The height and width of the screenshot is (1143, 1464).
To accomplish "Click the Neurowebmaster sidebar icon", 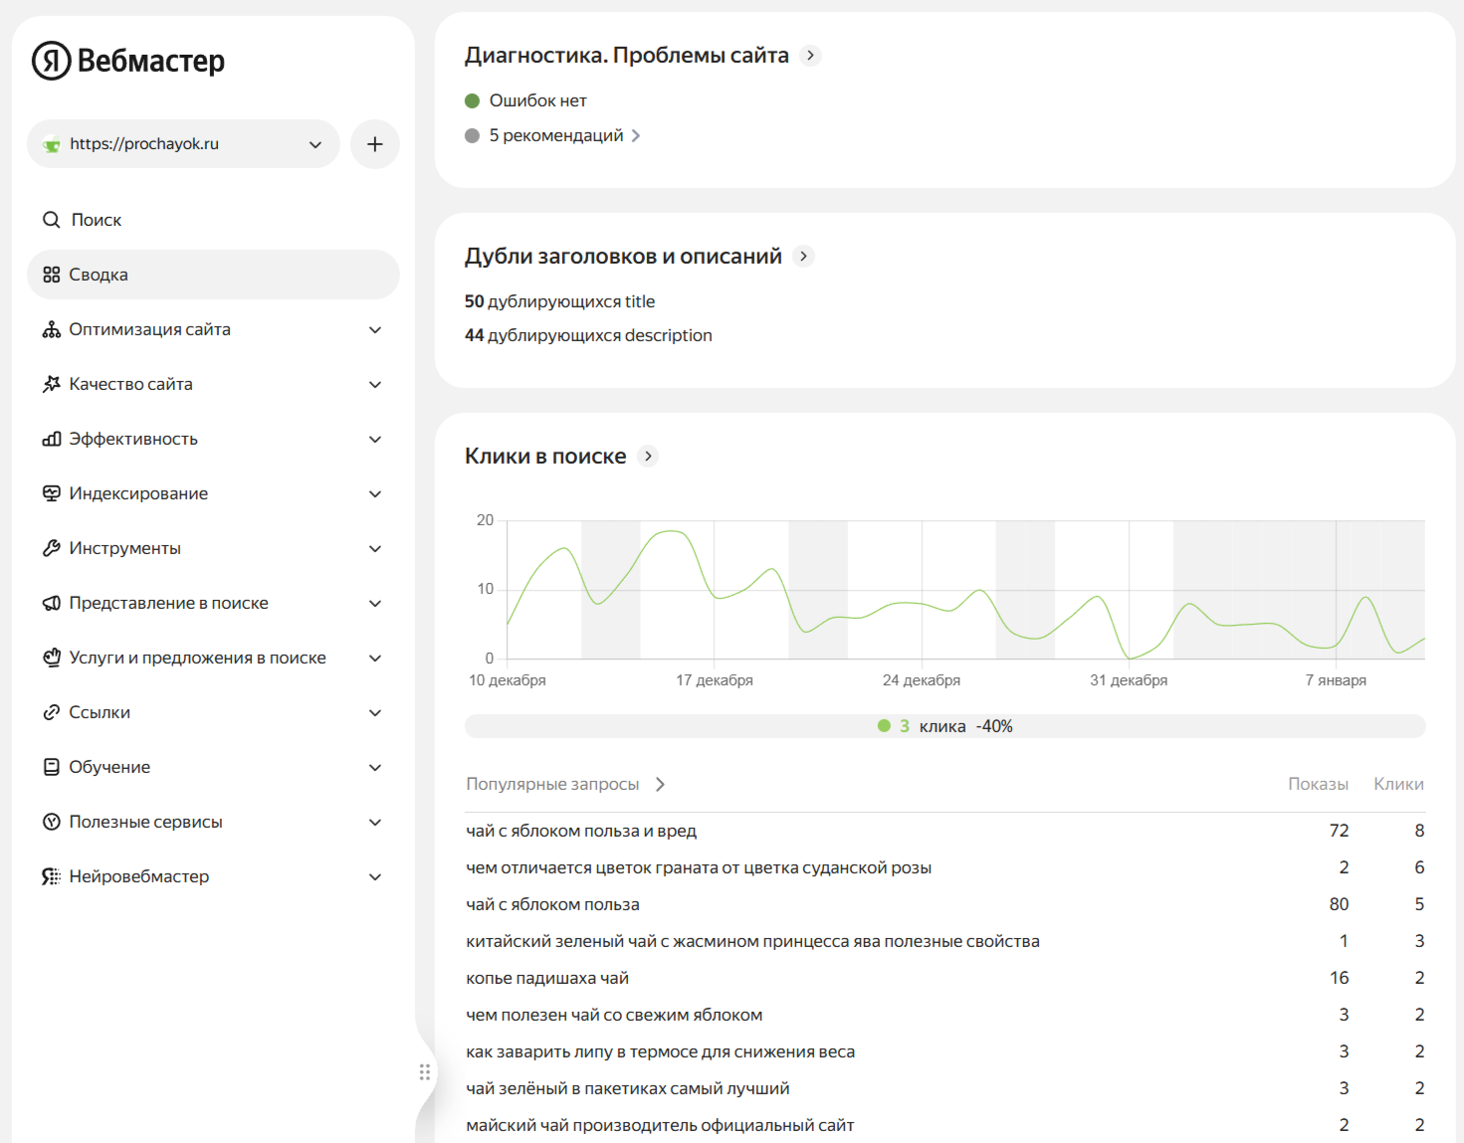I will click(x=52, y=876).
